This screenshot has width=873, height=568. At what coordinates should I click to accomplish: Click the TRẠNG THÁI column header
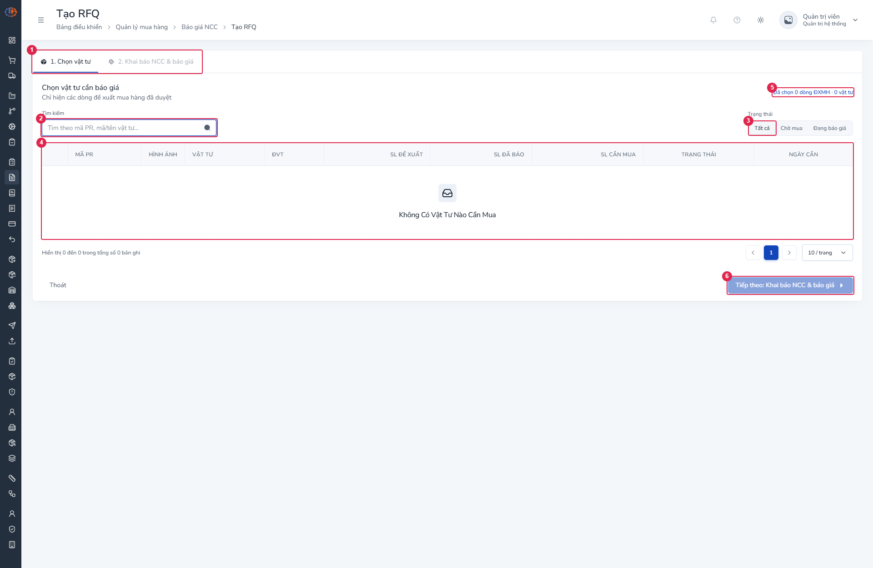click(698, 154)
